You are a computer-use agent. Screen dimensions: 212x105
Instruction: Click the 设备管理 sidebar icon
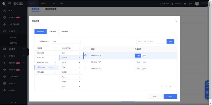5,31
